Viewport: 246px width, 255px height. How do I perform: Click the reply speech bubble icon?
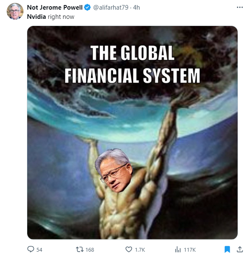(x=31, y=249)
